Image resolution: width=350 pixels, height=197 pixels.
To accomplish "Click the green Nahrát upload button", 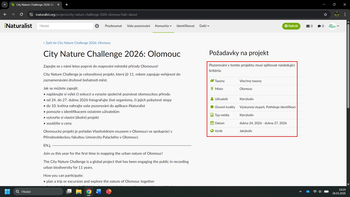I will tap(291, 26).
